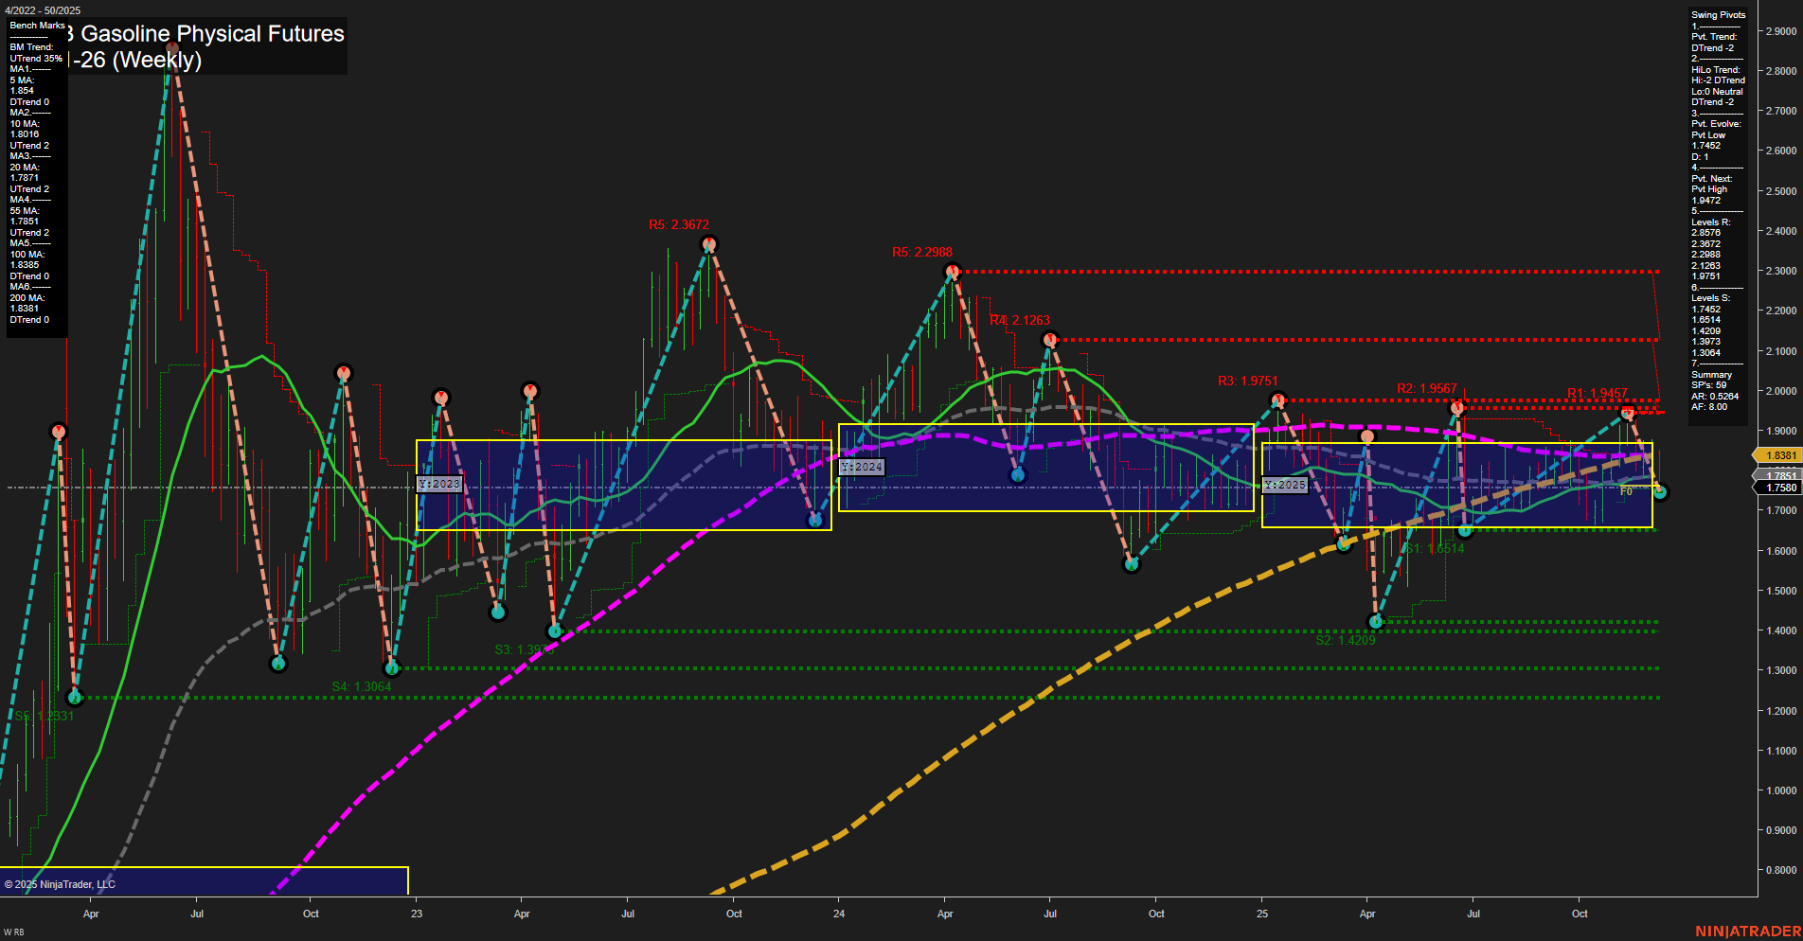
Task: Select the Y:2023 year range label
Action: tap(441, 484)
